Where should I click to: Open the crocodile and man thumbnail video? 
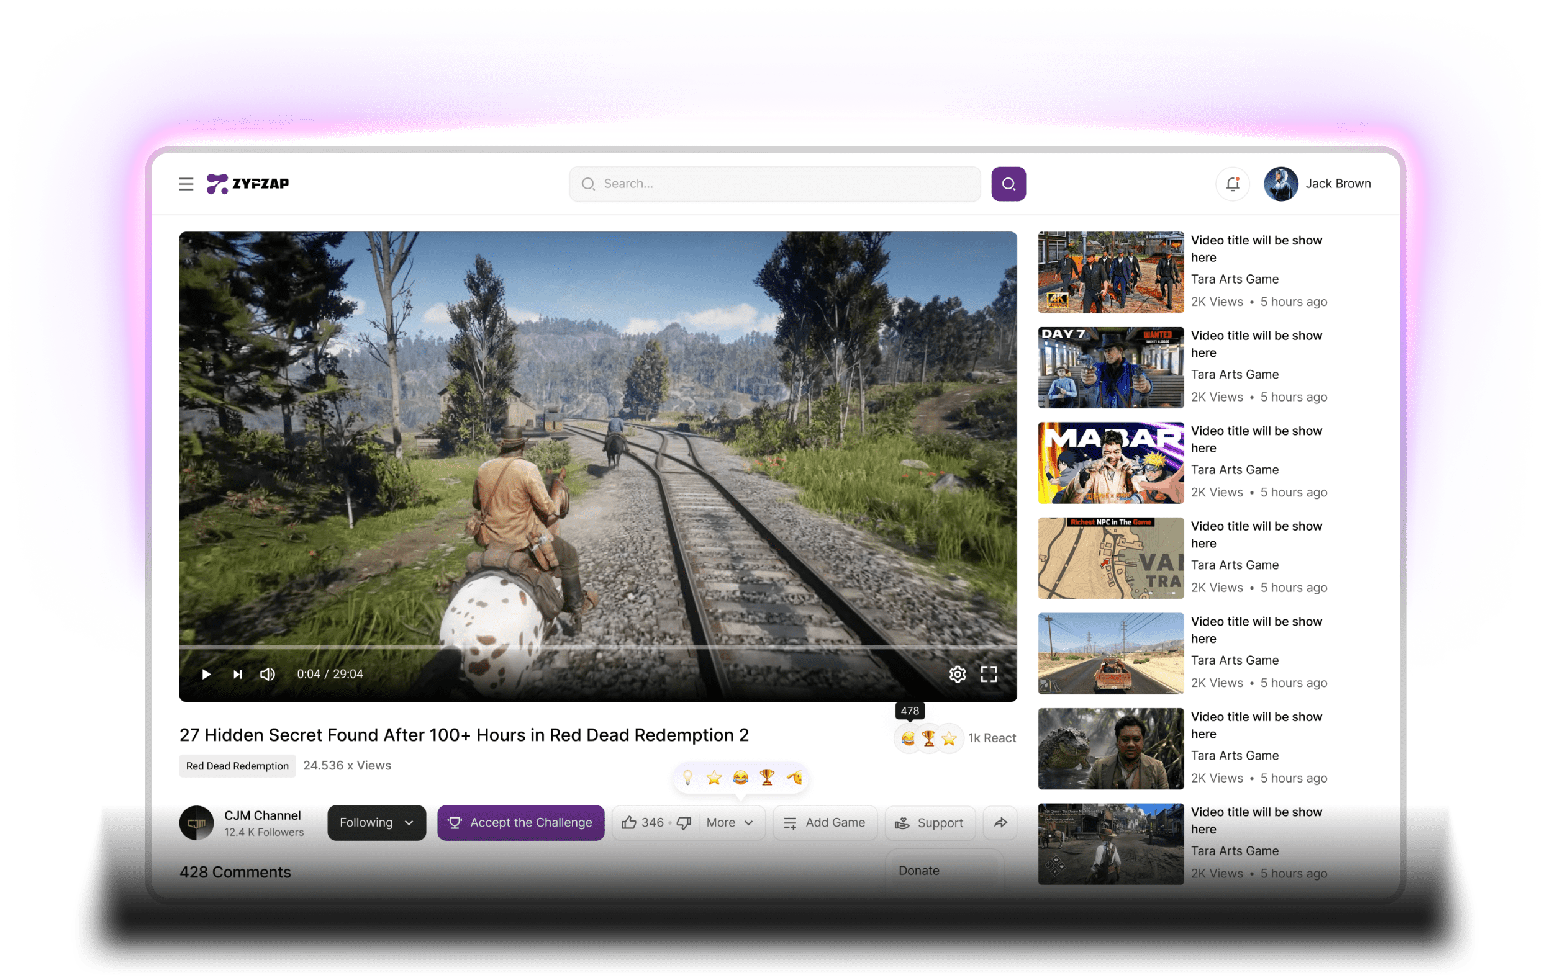click(x=1110, y=748)
